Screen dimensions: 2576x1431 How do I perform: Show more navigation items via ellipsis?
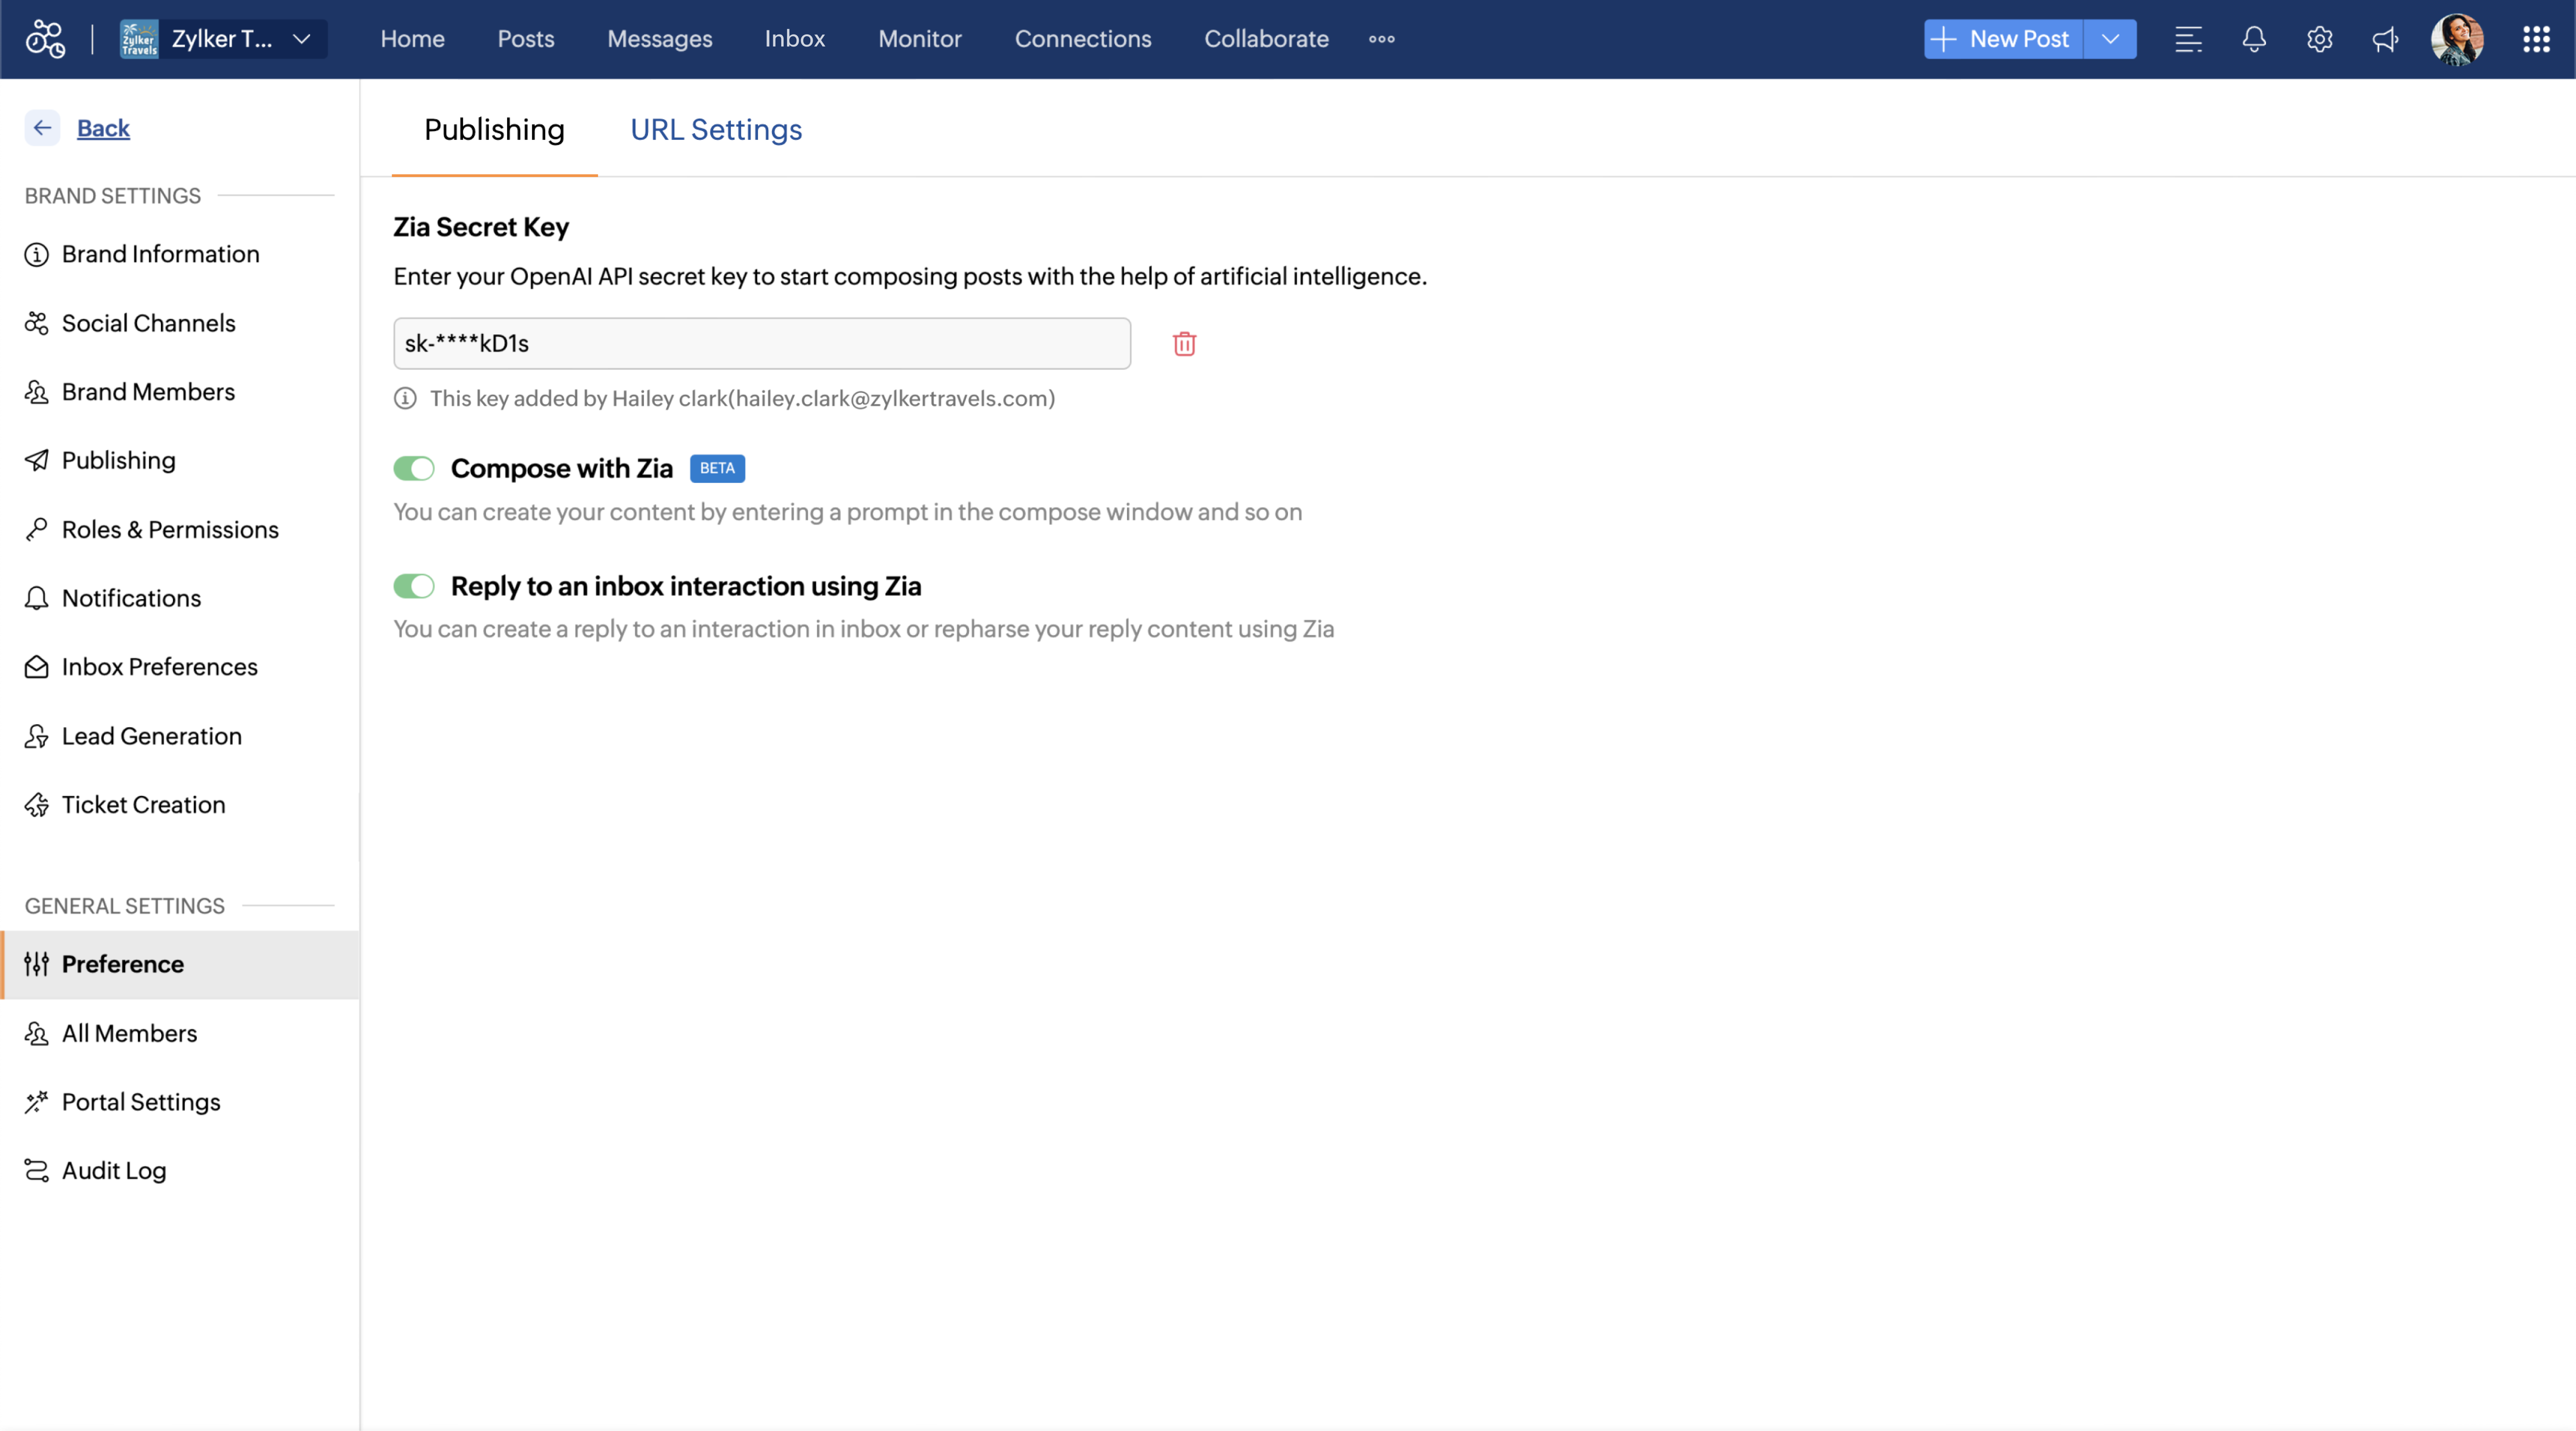point(1381,39)
